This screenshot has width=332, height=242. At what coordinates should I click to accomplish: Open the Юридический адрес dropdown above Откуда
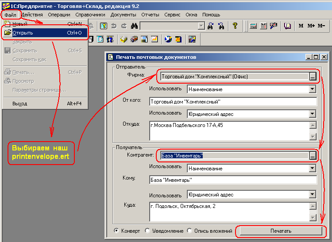[x=313, y=114]
